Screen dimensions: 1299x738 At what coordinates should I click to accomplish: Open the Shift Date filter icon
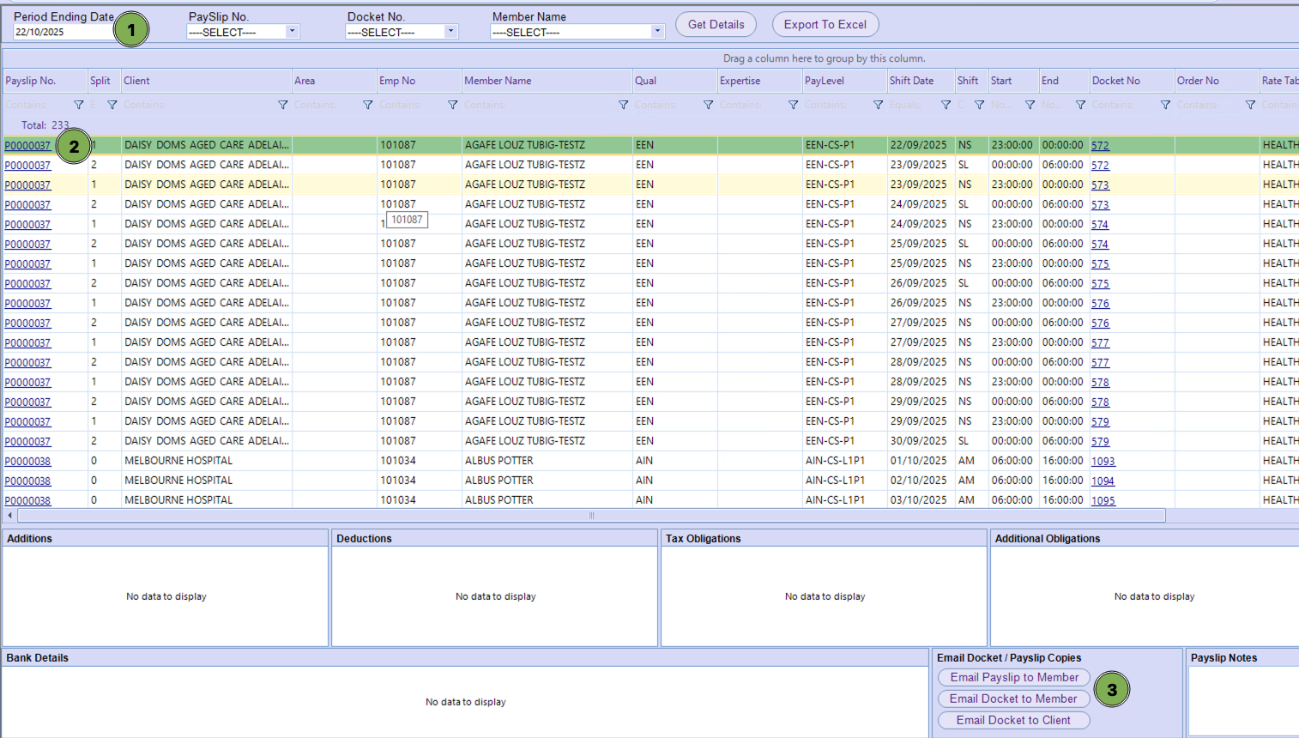[x=946, y=105]
